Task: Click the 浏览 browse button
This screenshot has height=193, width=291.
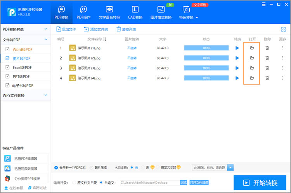Action: click(x=184, y=183)
